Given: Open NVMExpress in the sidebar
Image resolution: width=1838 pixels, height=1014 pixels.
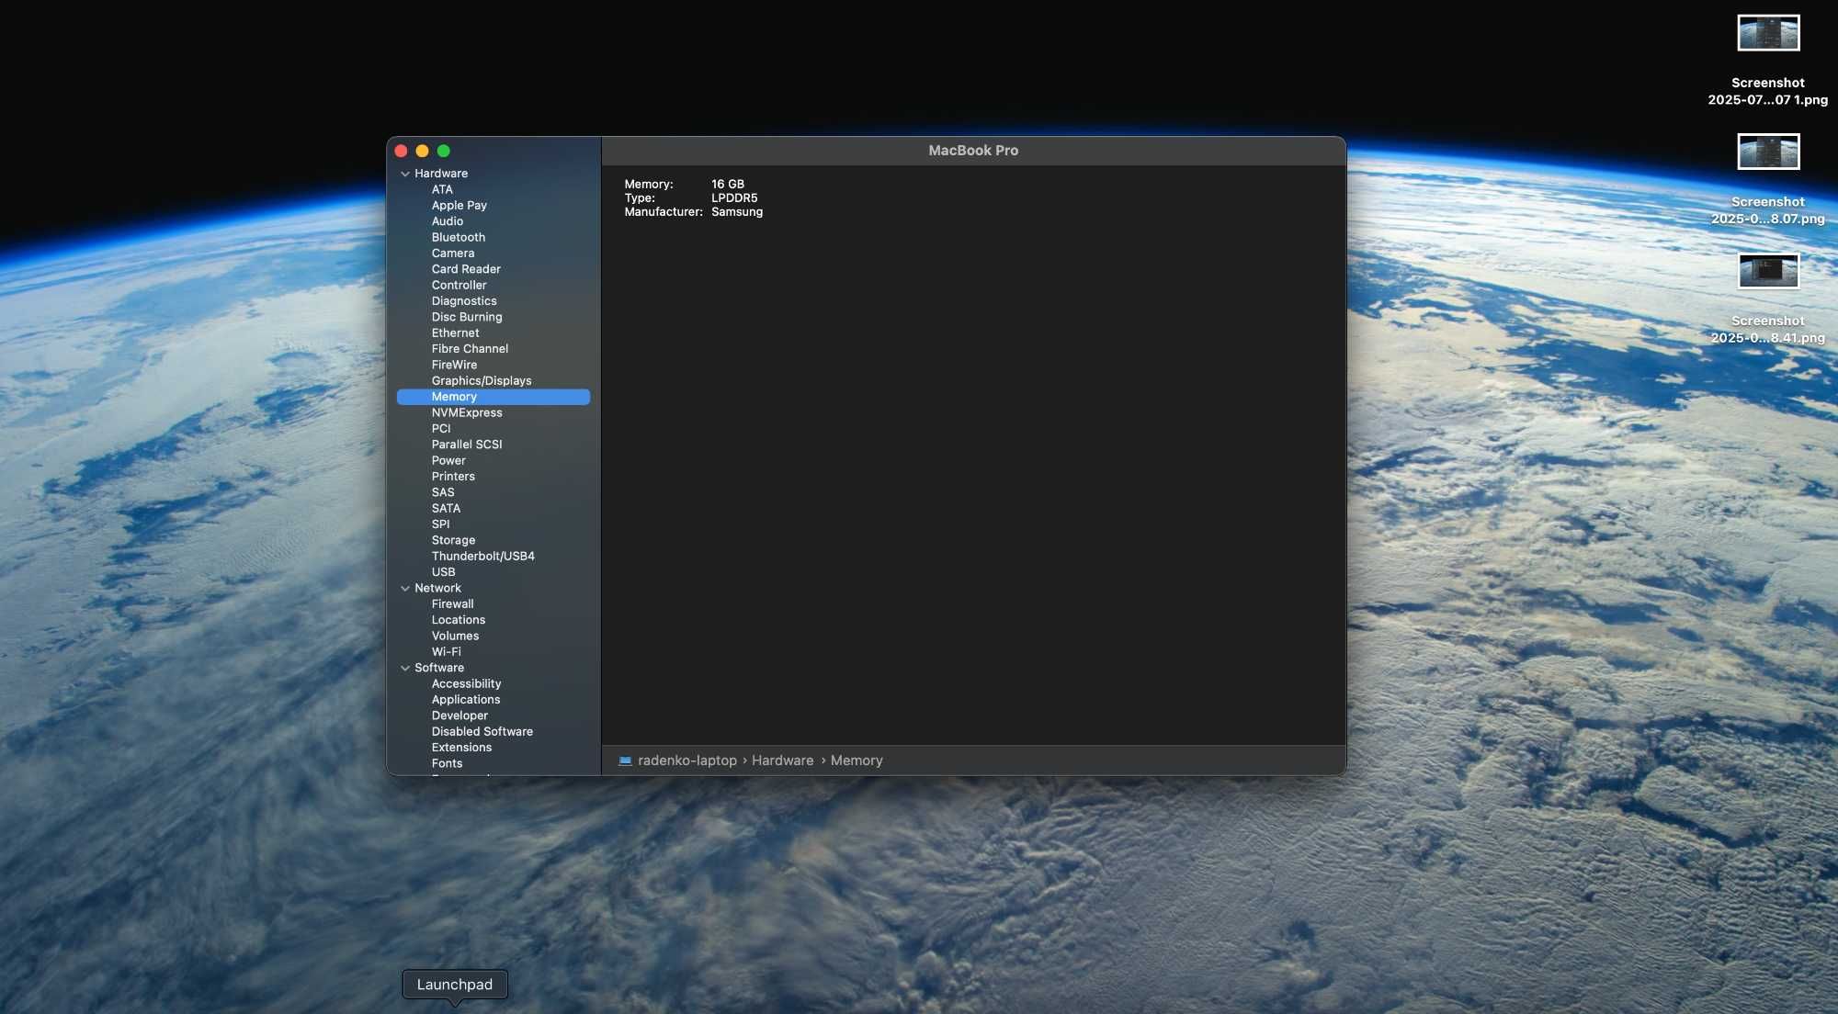Looking at the screenshot, I should coord(467,413).
